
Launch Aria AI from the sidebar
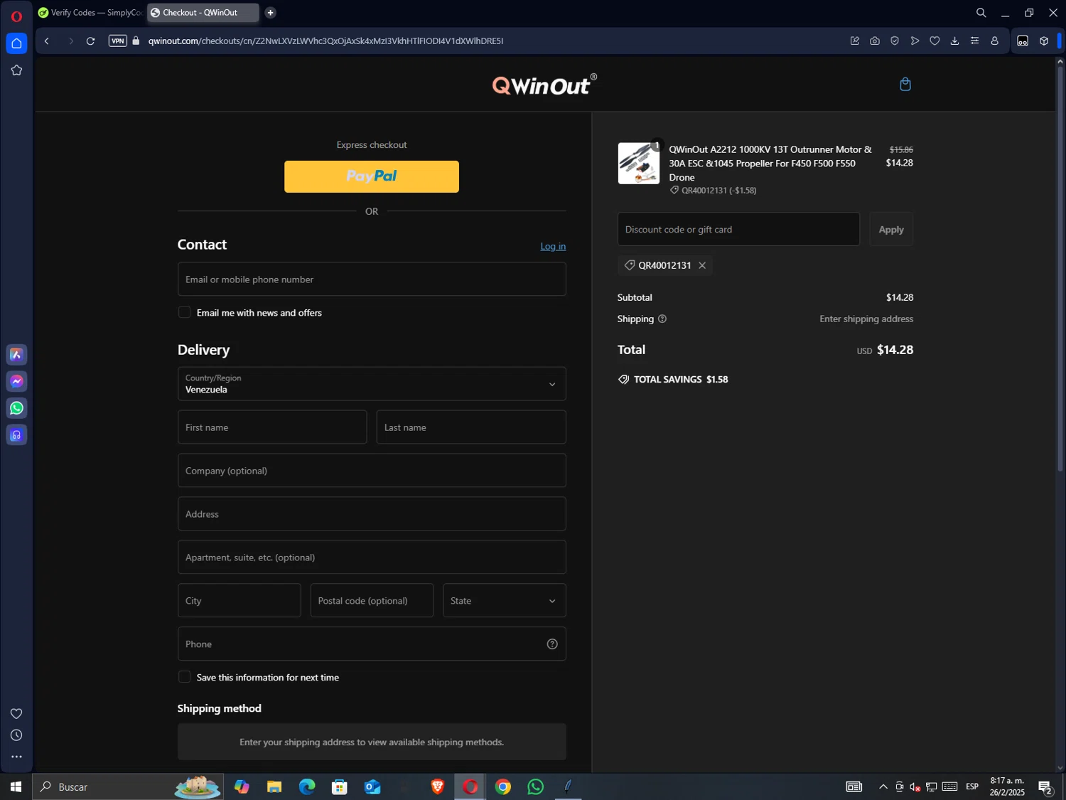tap(16, 355)
